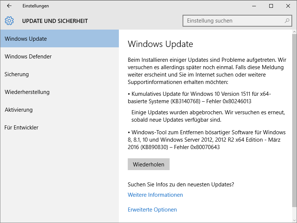Open Weitere Informationen link
The height and width of the screenshot is (223, 297).
(x=155, y=195)
